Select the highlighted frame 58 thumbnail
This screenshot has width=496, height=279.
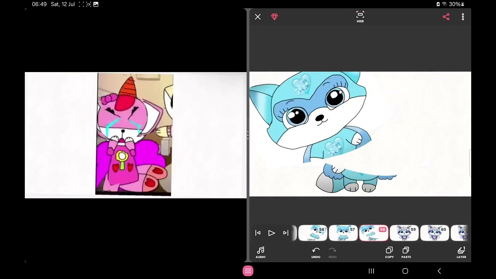pyautogui.click(x=374, y=233)
